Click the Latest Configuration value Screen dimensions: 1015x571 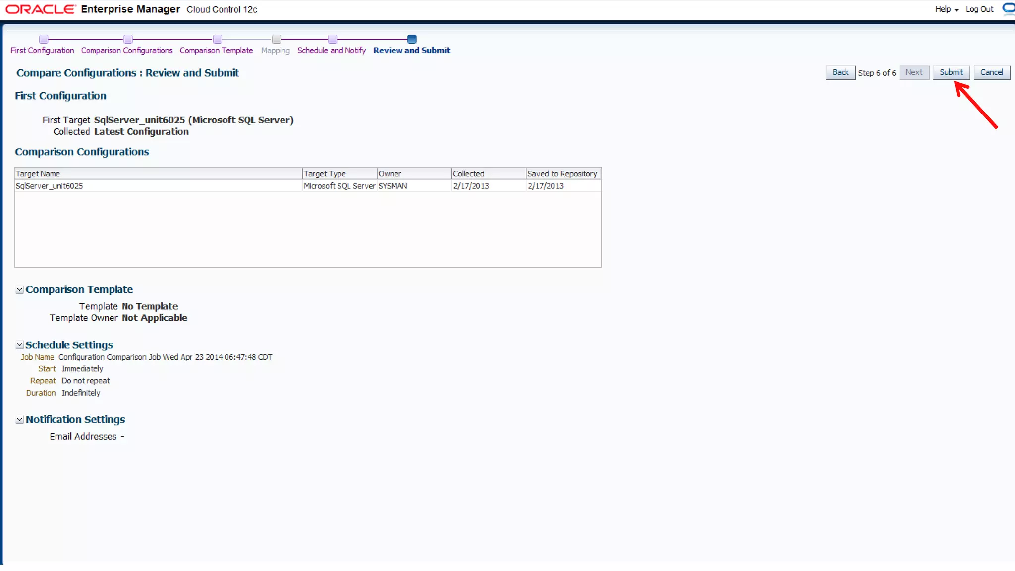(141, 131)
